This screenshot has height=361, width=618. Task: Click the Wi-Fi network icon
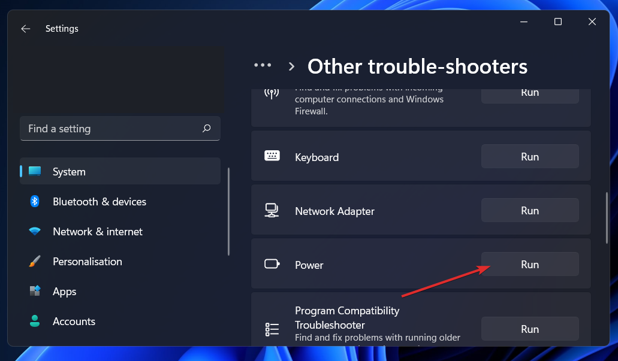pyautogui.click(x=35, y=231)
